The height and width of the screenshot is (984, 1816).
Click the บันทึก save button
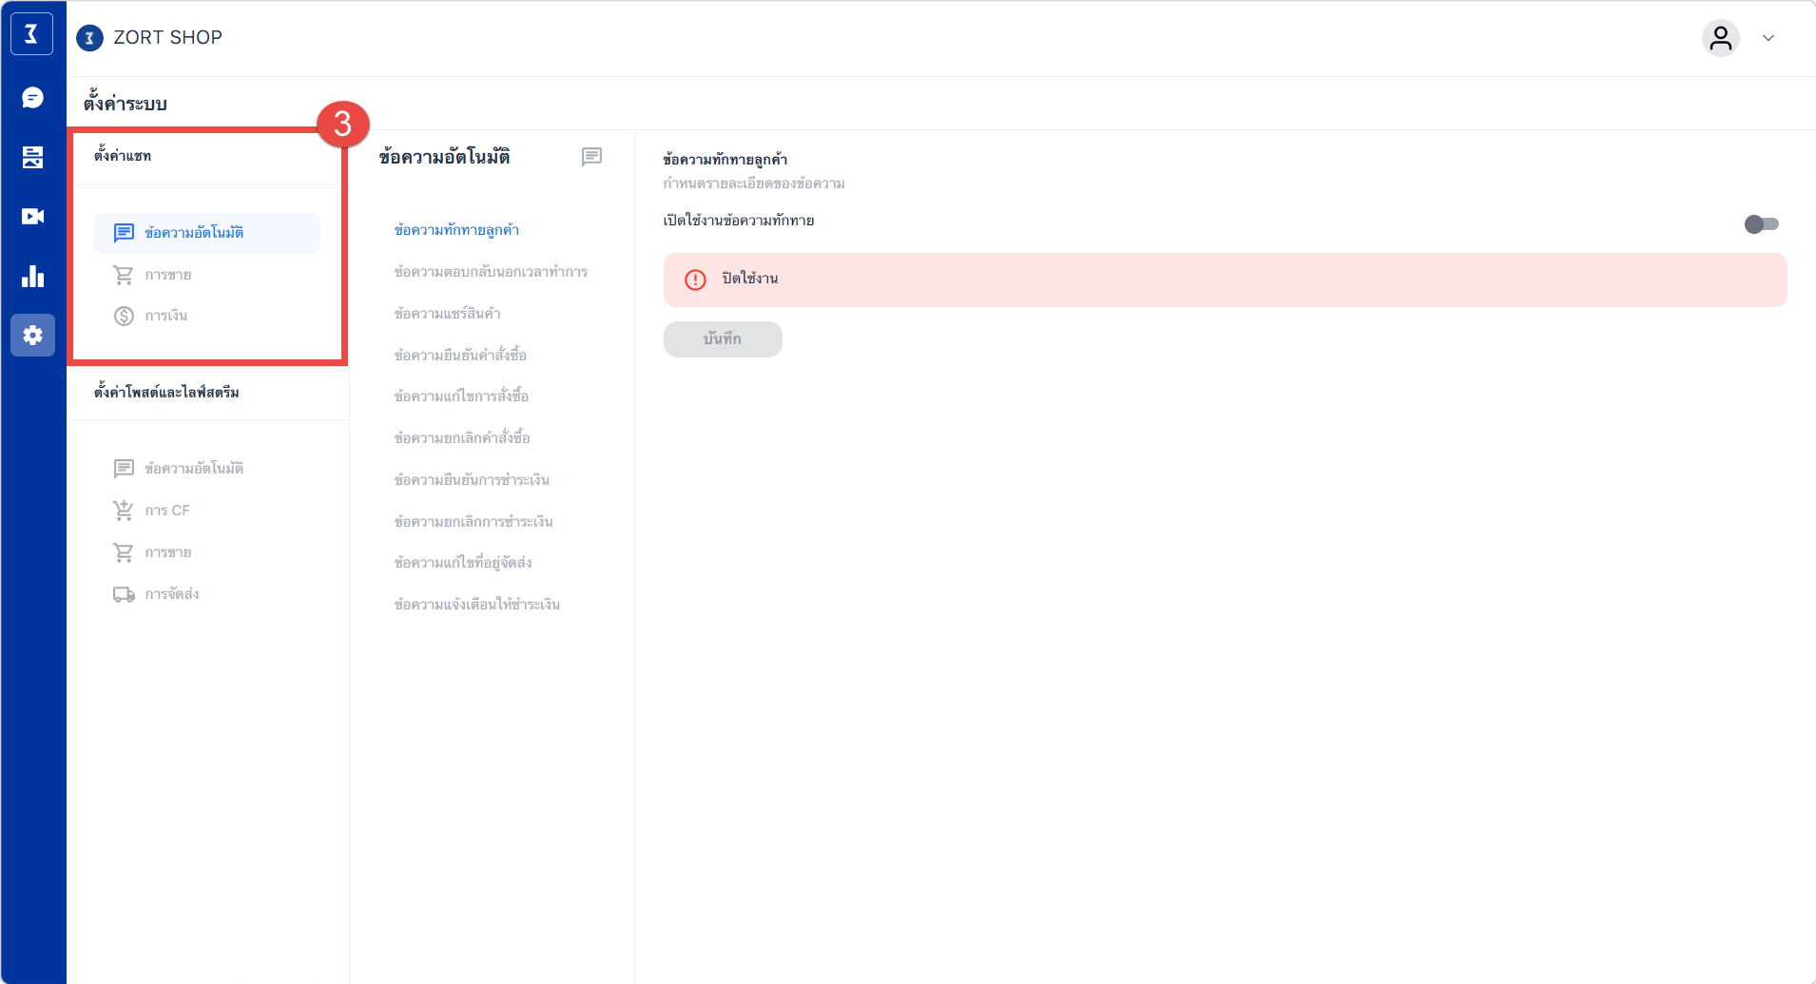tap(723, 339)
